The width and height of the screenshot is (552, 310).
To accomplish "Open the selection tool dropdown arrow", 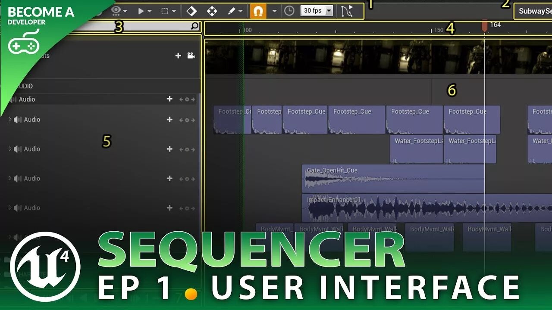I will pyautogui.click(x=174, y=11).
